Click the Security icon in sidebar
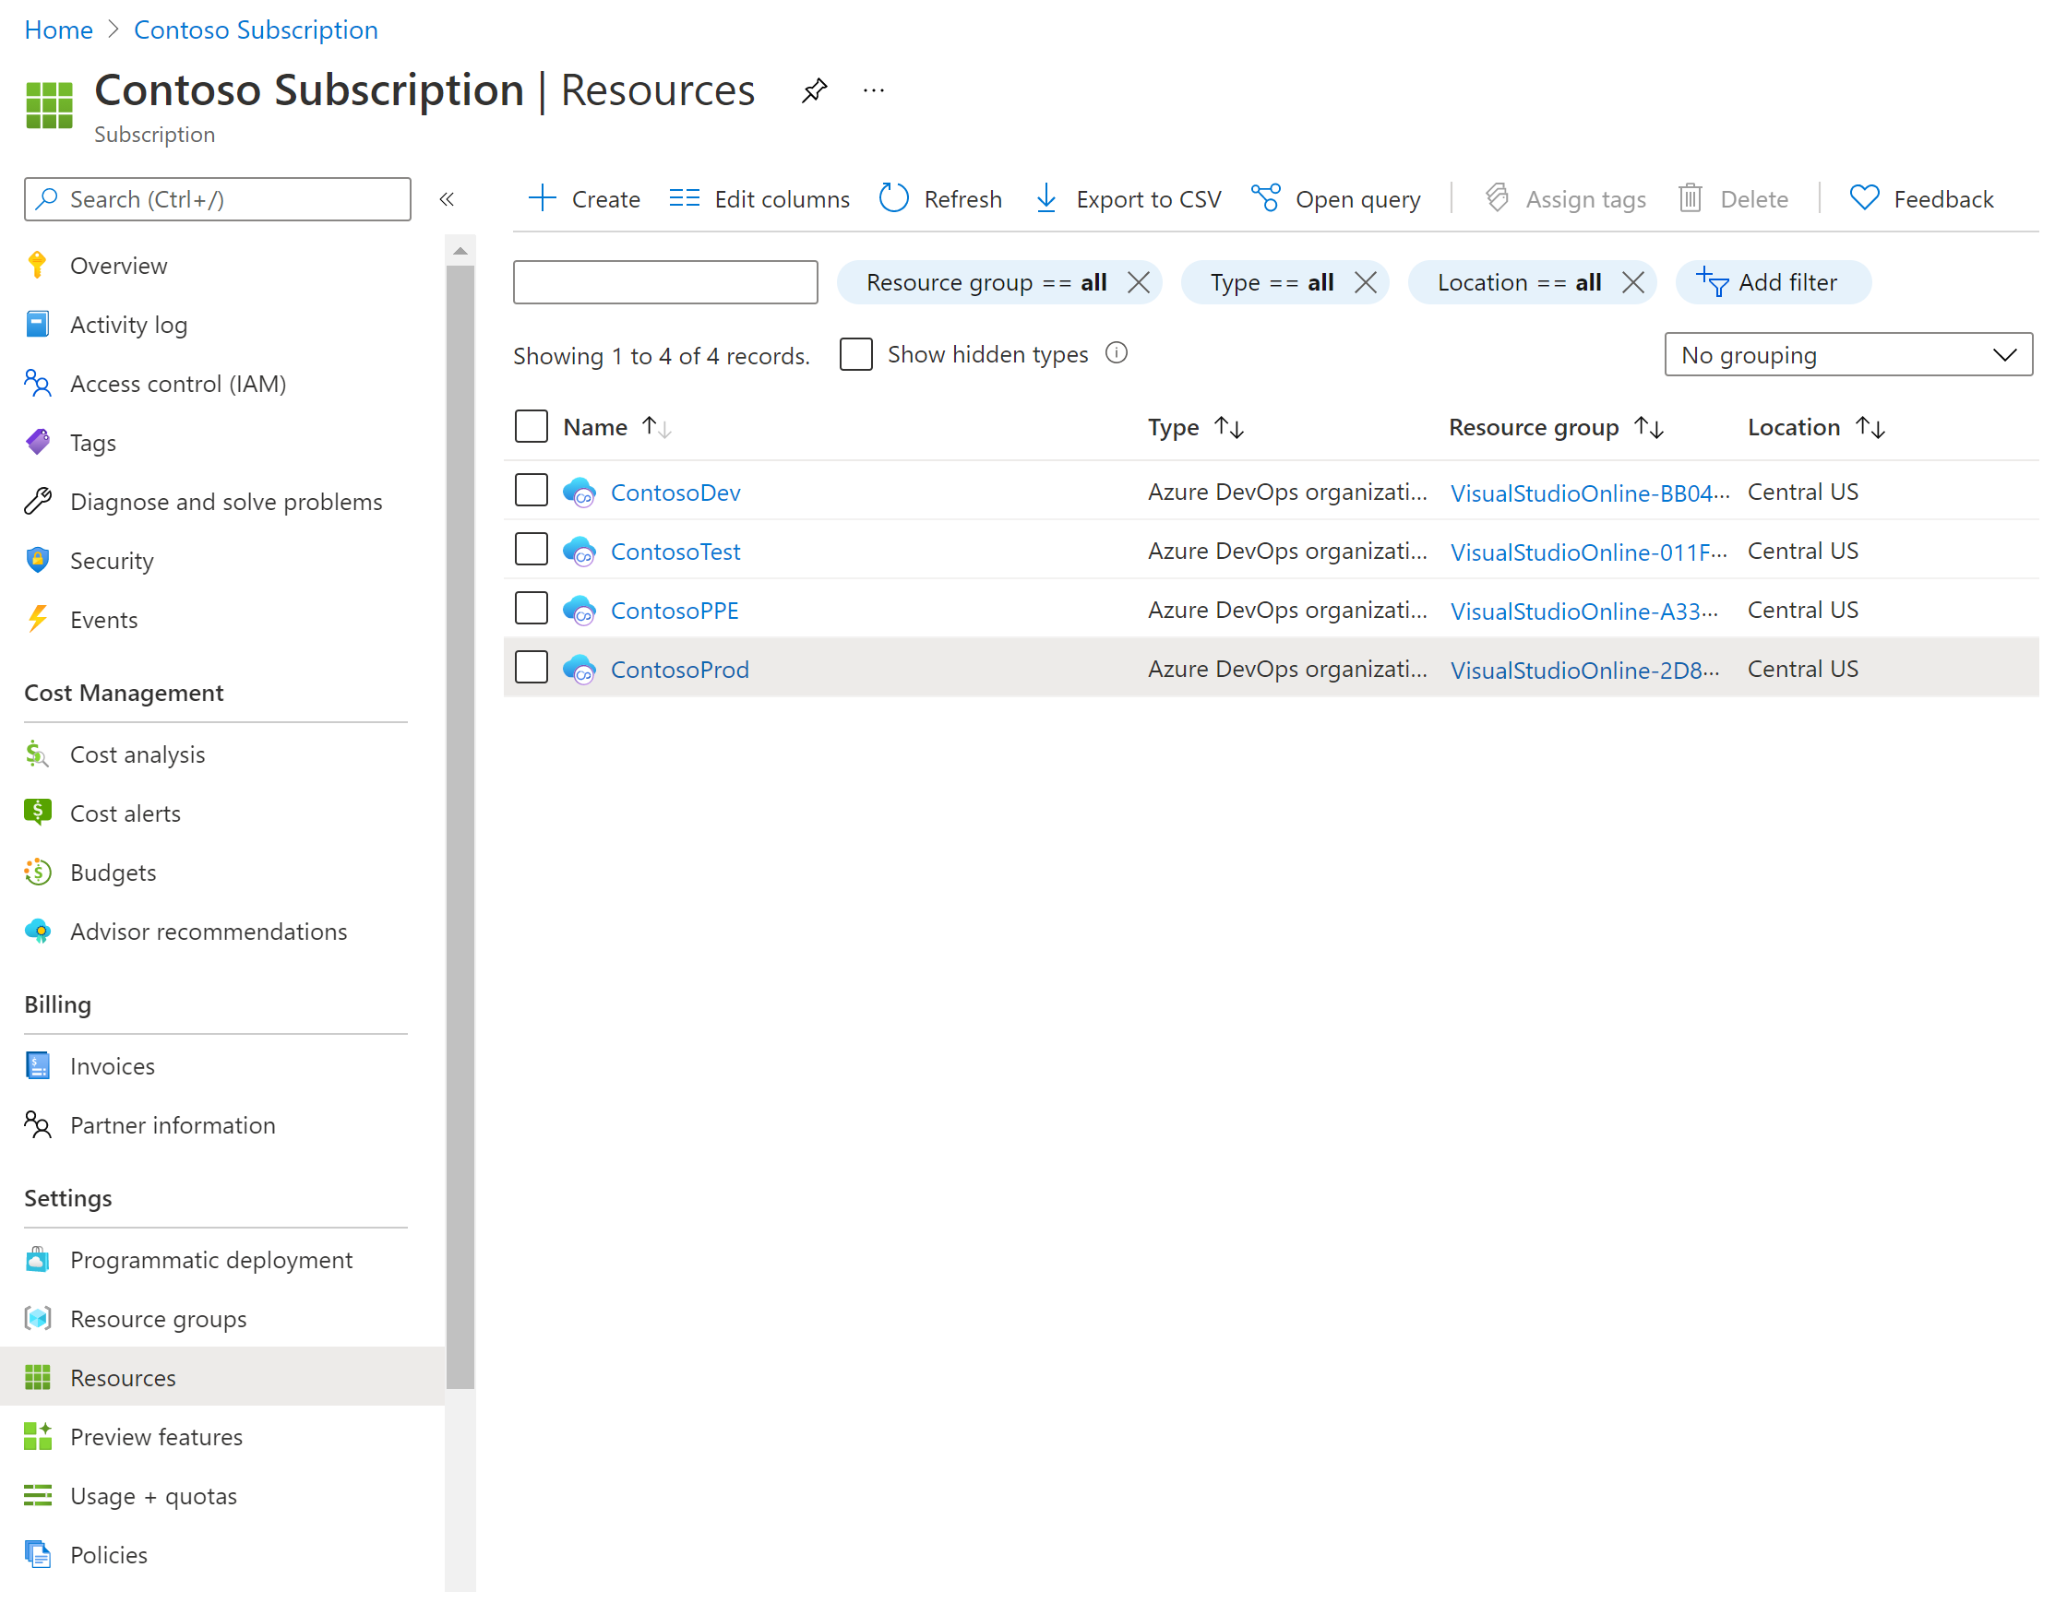 coord(39,560)
